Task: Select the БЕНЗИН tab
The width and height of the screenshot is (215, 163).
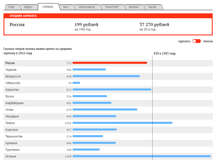Action: point(134,7)
